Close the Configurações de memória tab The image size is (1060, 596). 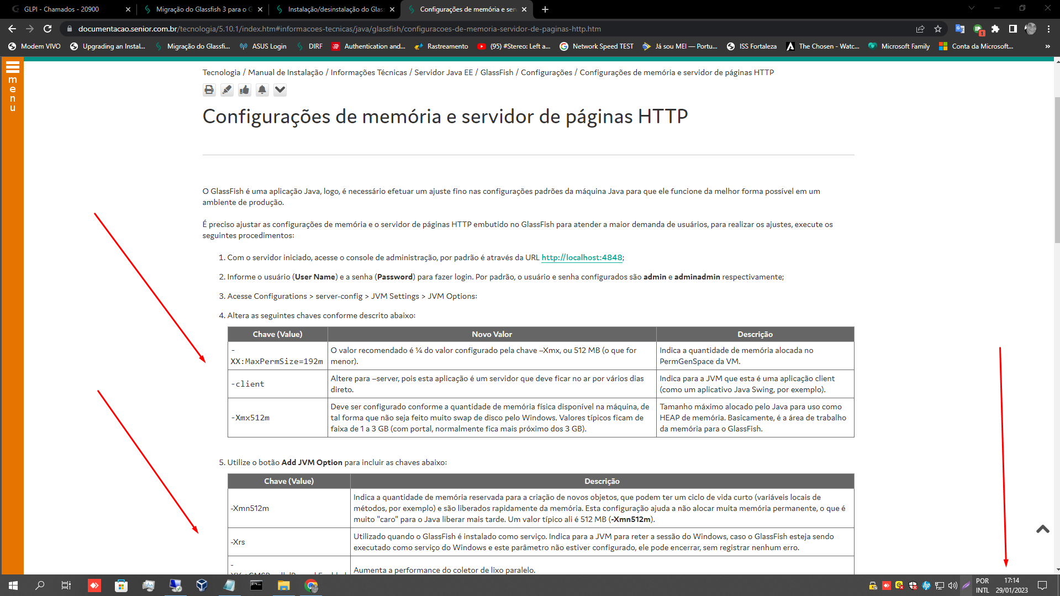coord(524,9)
